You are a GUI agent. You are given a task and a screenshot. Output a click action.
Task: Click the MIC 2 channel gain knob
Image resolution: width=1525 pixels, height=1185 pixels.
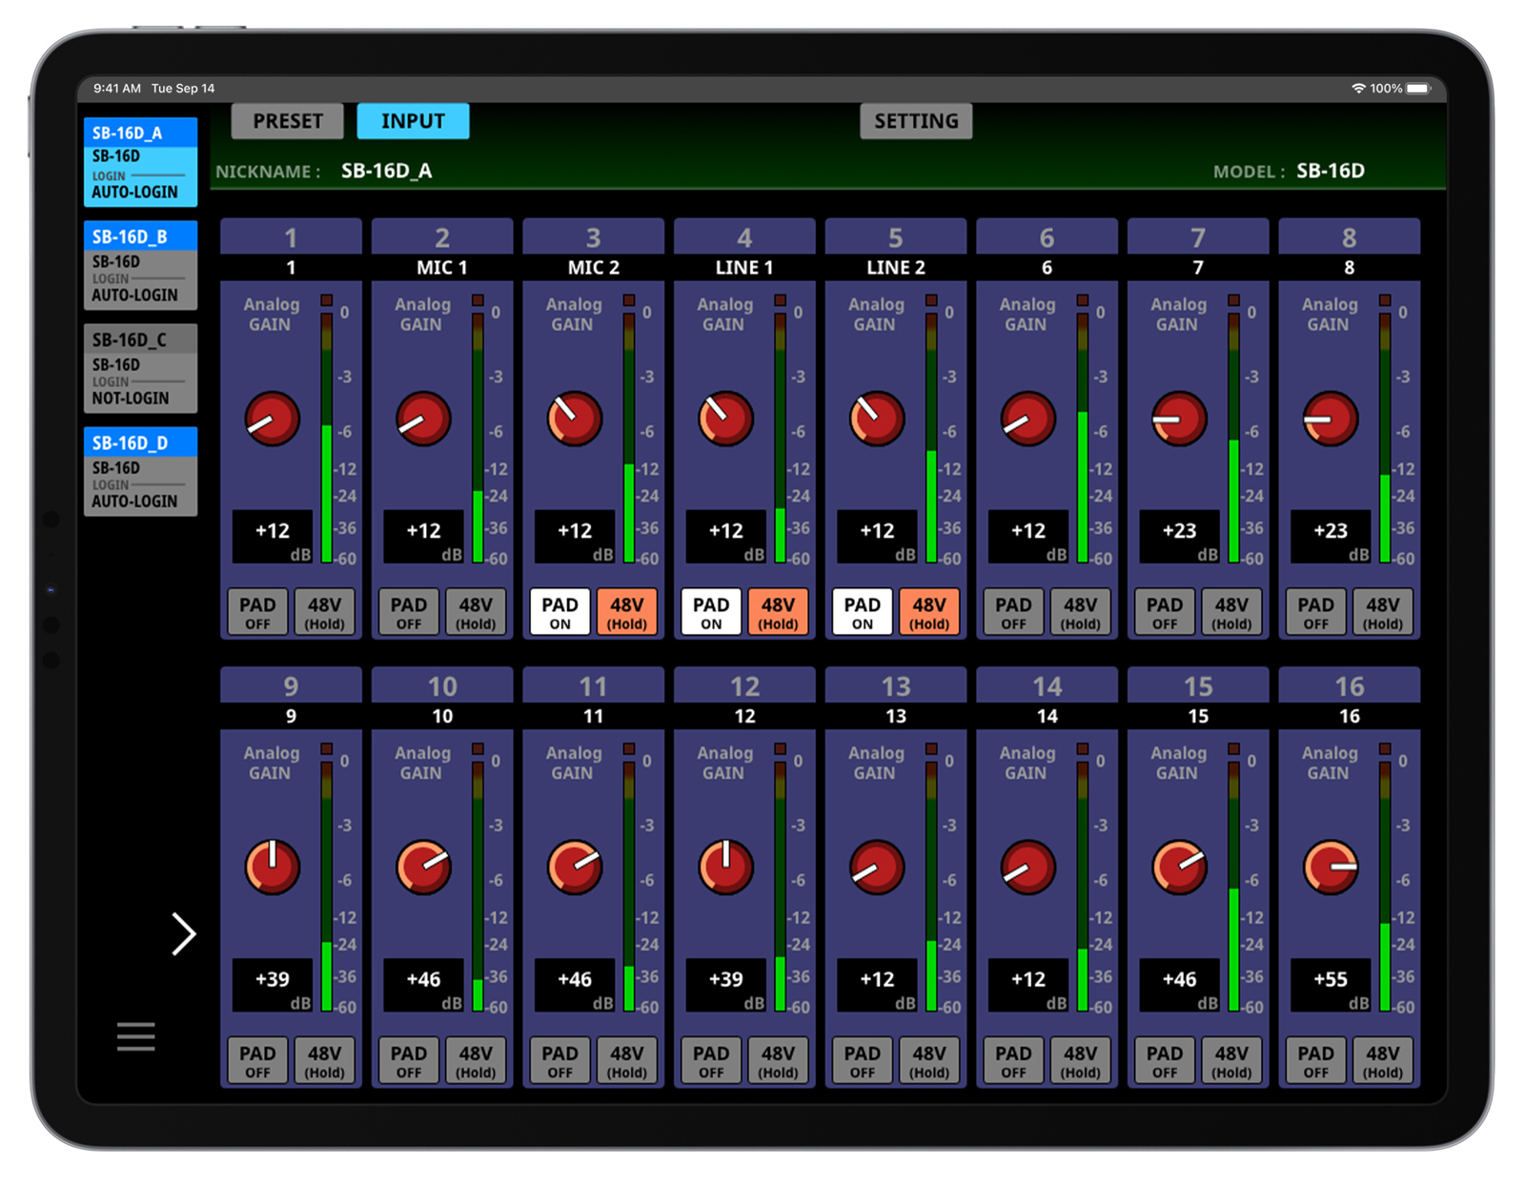(x=575, y=419)
